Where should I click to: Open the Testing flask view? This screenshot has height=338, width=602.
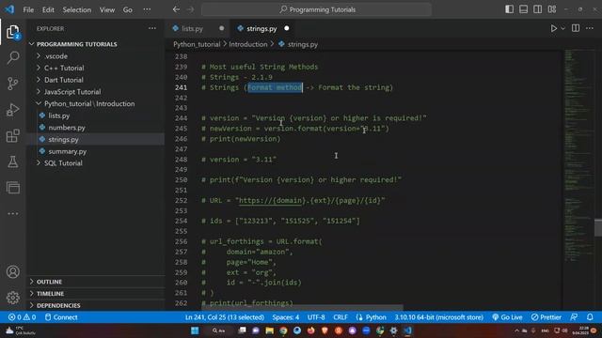click(12, 161)
